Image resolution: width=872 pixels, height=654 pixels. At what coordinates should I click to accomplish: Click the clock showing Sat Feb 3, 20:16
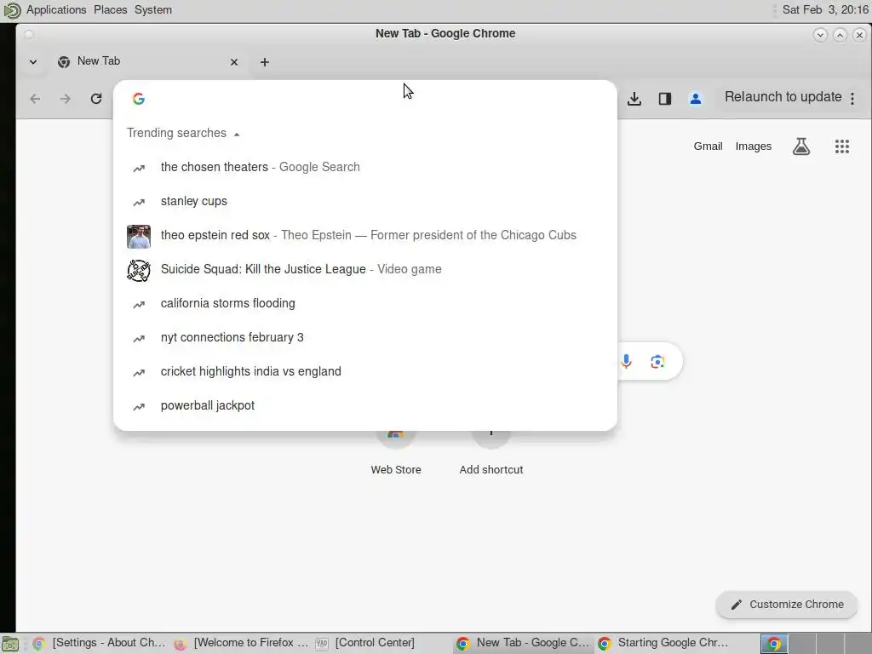825,9
